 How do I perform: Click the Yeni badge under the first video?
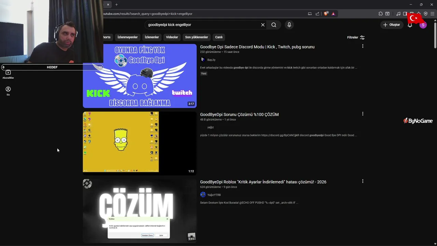(x=203, y=73)
